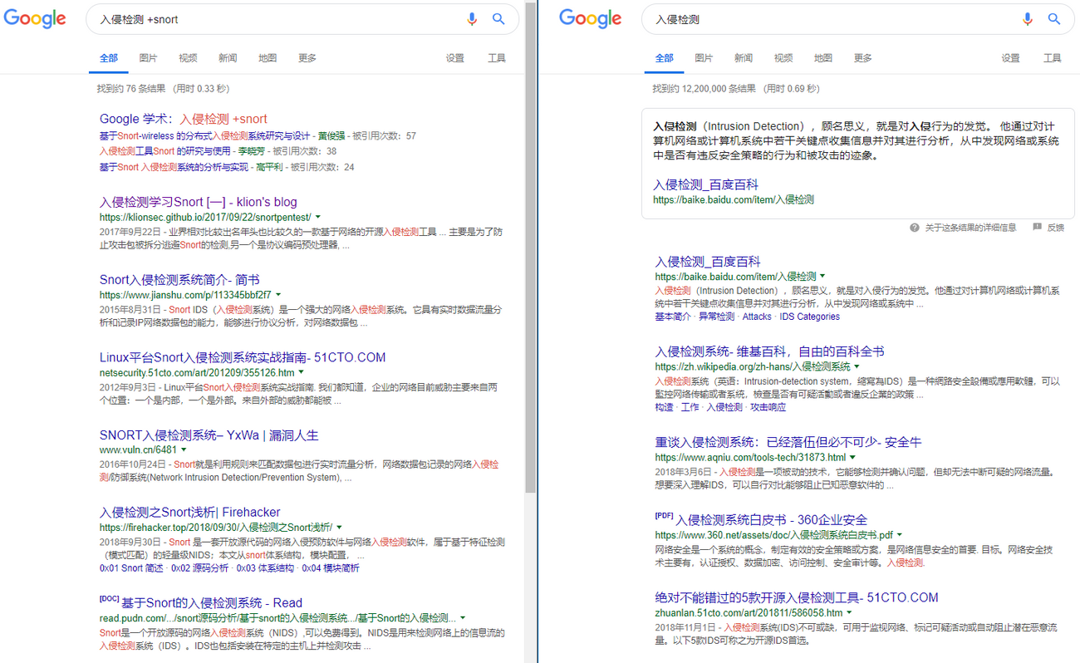Open 入侵检测系统白皮书 - 360企业安全 PDF result
1080x663 pixels.
[772, 520]
